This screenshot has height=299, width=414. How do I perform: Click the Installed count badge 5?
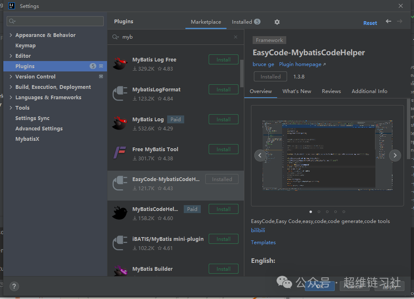(x=257, y=22)
